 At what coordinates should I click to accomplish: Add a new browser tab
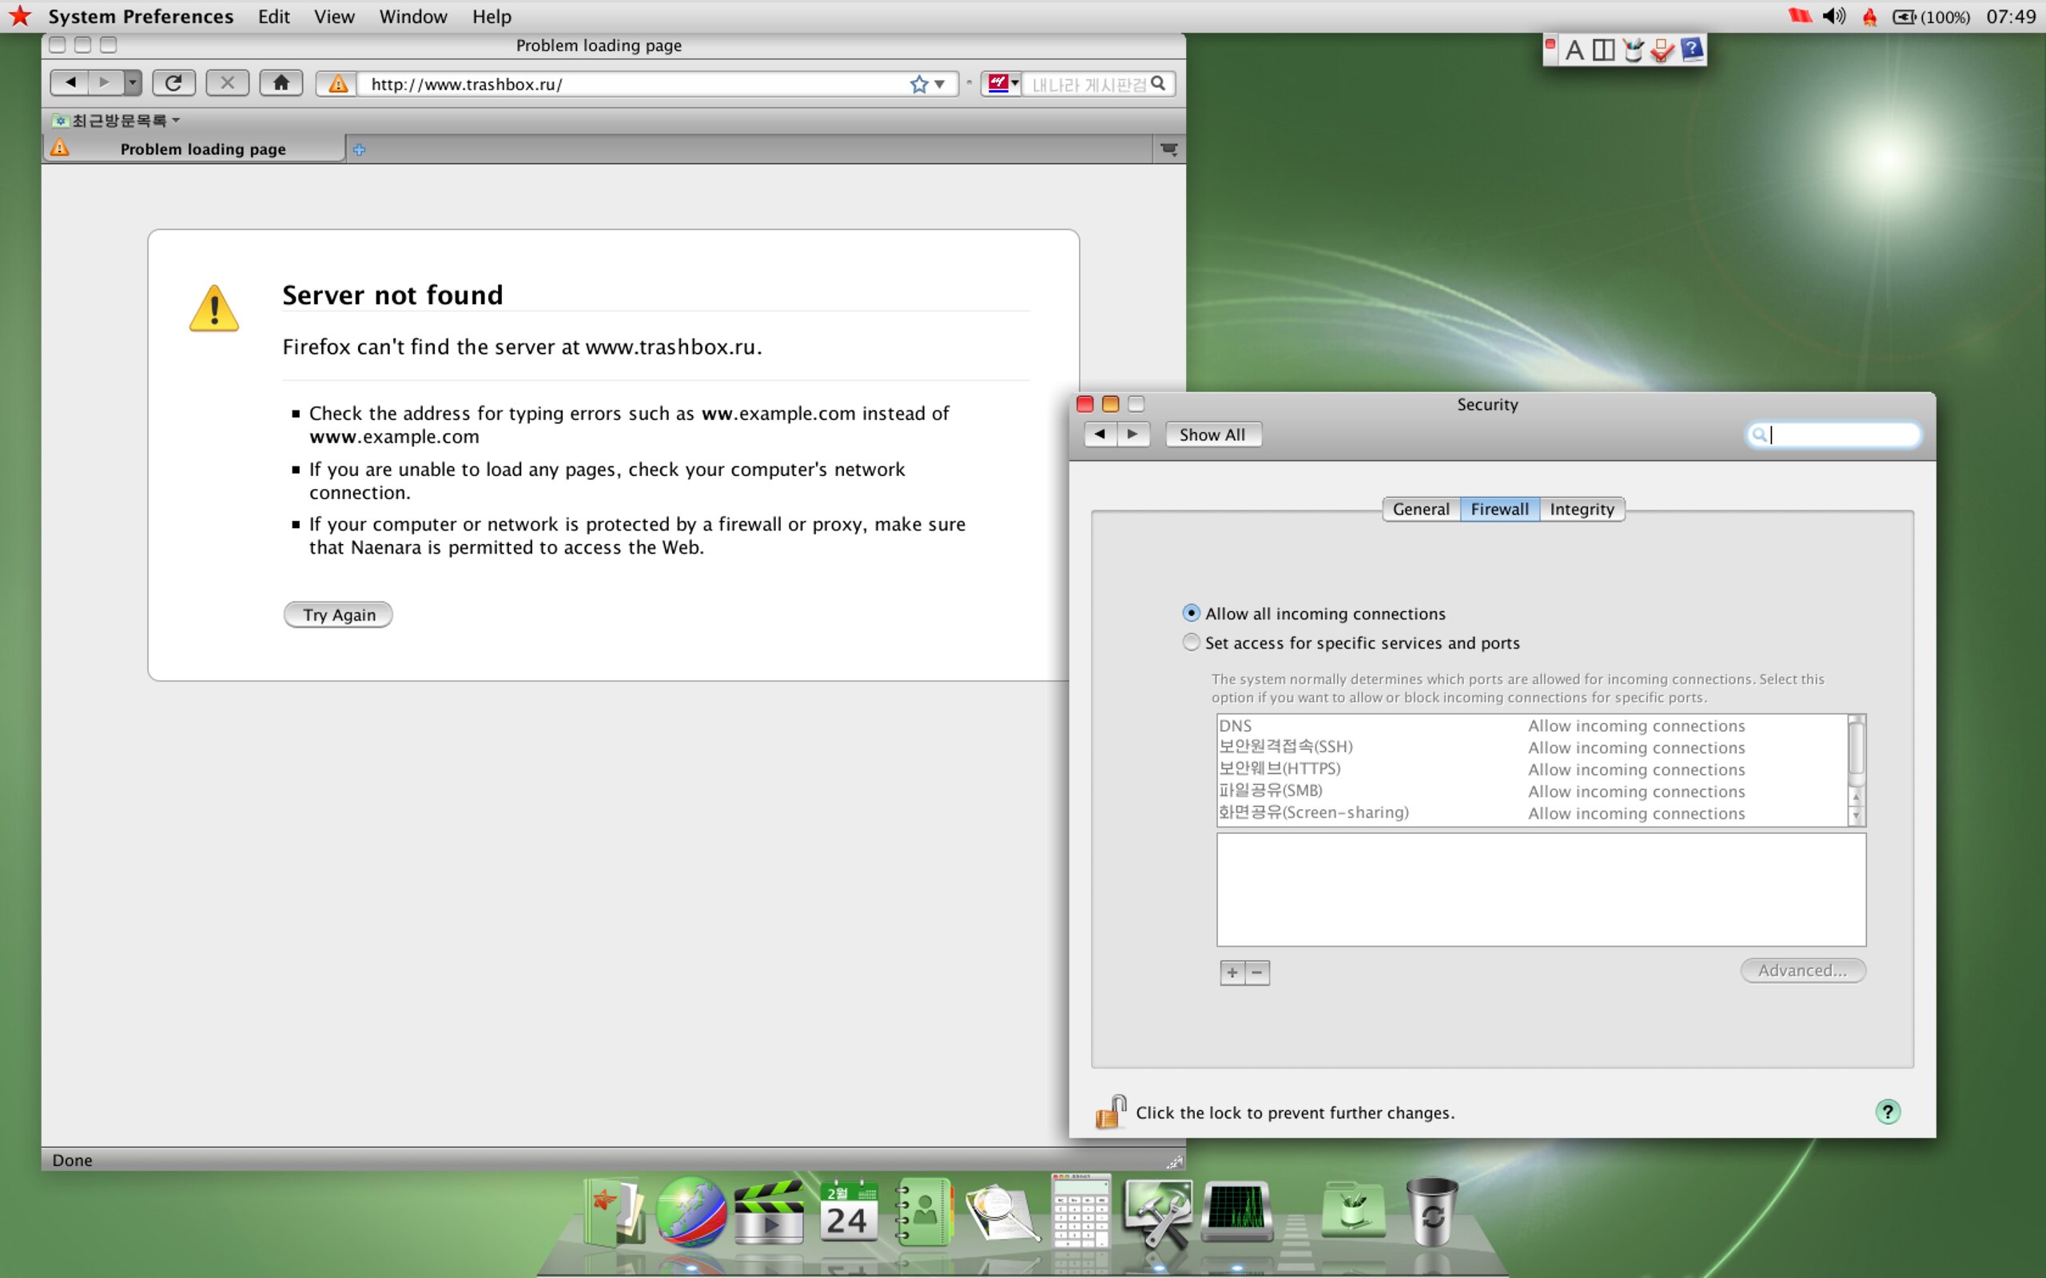360,149
